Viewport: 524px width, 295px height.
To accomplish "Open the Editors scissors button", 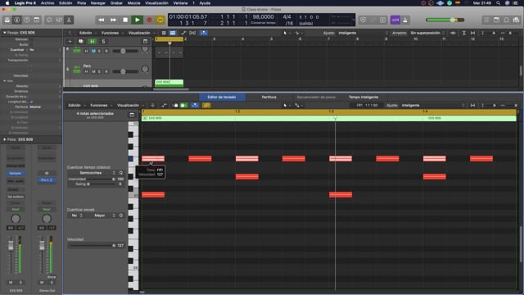I will 69,20.
